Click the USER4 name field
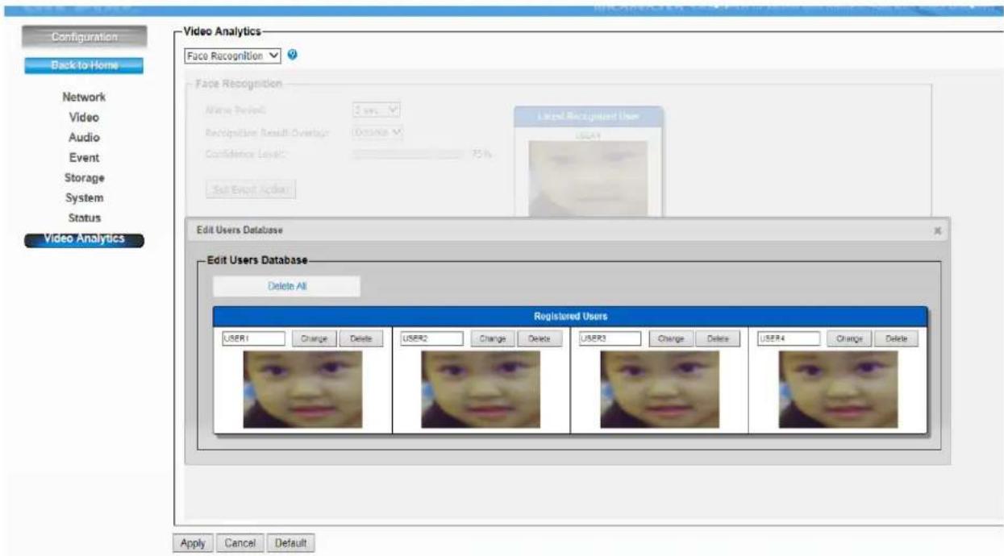The height and width of the screenshot is (556, 1004). [788, 339]
